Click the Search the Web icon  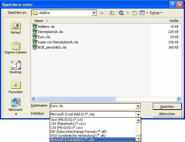click(121, 13)
